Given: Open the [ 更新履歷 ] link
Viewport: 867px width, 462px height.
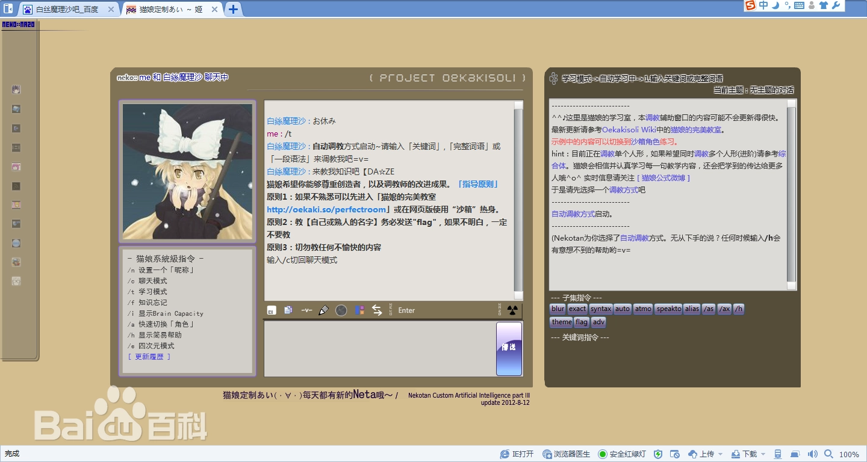Looking at the screenshot, I should pyautogui.click(x=149, y=357).
